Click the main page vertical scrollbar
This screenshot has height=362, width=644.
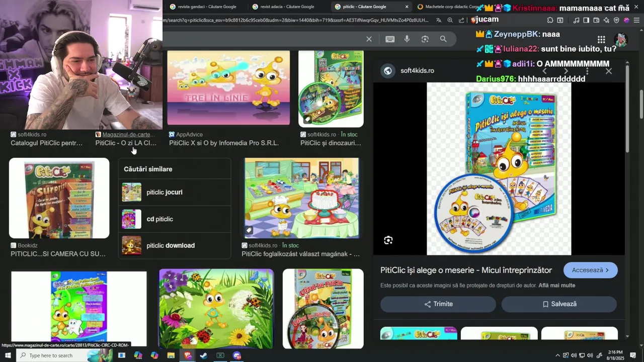[x=641, y=105]
